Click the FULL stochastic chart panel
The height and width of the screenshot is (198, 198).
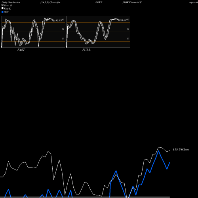coord(98,32)
